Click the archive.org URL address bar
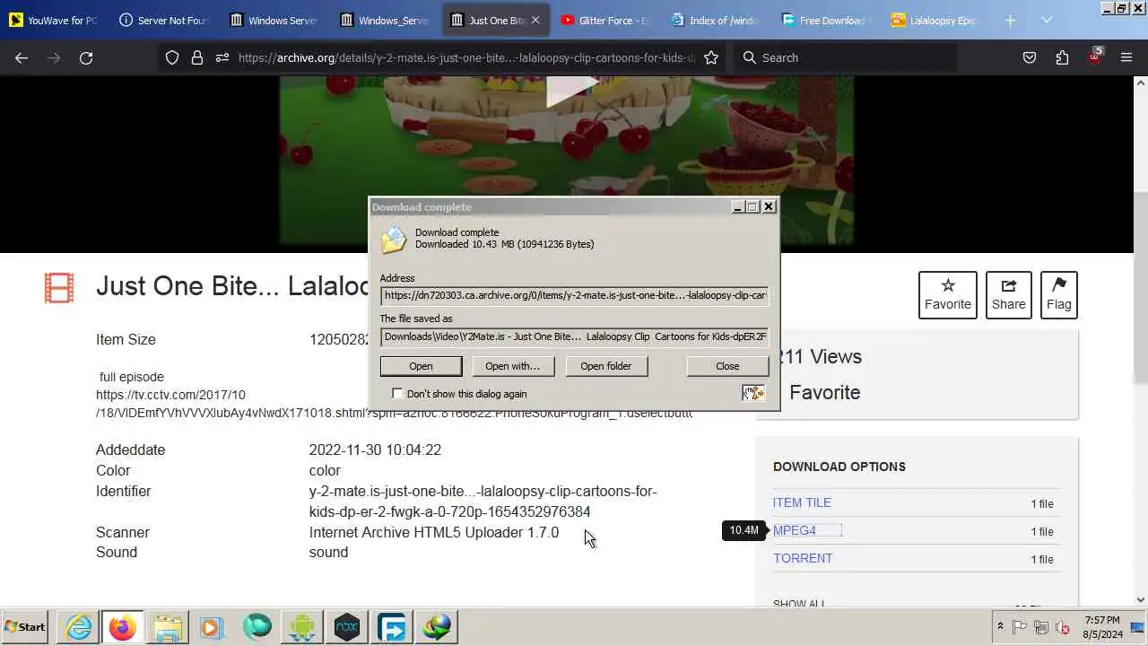The image size is (1148, 646). (x=466, y=57)
